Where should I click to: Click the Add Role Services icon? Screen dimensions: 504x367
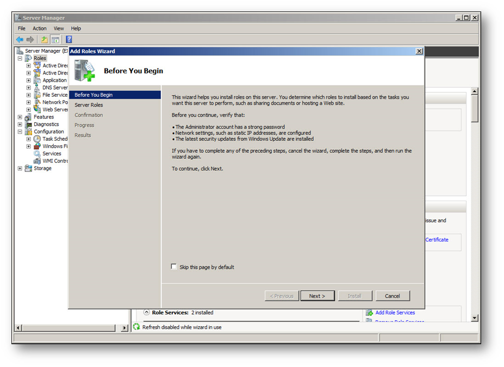(x=370, y=313)
